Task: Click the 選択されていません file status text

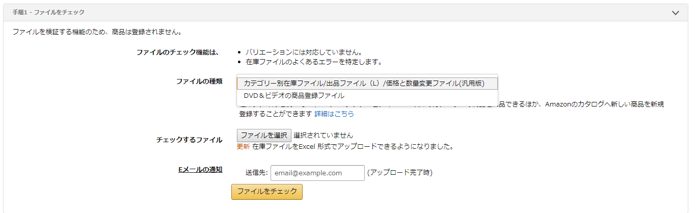Action: click(323, 136)
